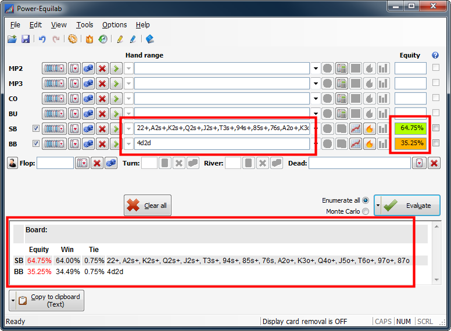Click the undo arrow toolbar icon
451x331 pixels.
(42, 39)
